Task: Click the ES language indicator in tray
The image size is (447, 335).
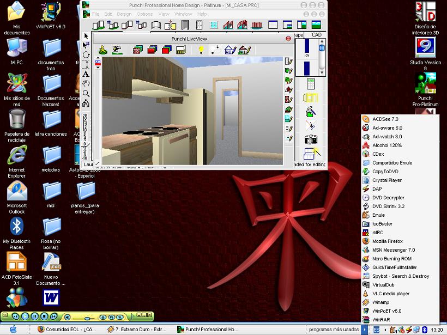Action: tap(376, 330)
